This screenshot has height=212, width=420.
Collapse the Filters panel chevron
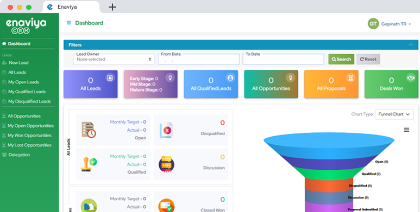point(411,45)
